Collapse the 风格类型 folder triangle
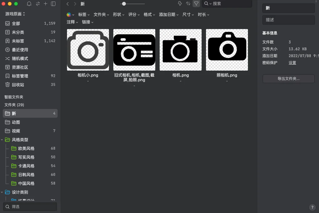The height and width of the screenshot is (213, 319). tap(3, 140)
